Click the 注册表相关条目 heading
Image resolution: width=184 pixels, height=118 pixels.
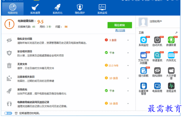click(26, 77)
